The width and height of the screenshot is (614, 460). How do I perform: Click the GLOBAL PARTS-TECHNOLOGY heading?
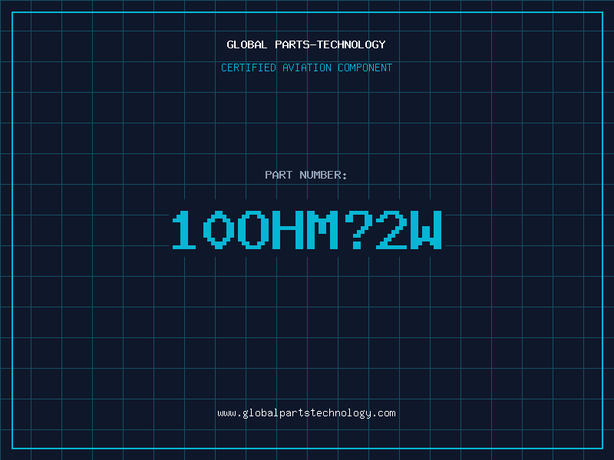[306, 44]
